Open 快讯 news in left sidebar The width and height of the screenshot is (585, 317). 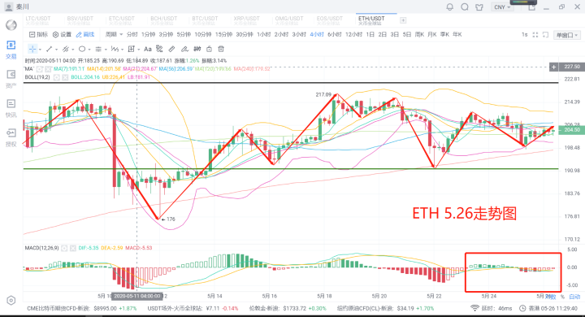(x=11, y=108)
